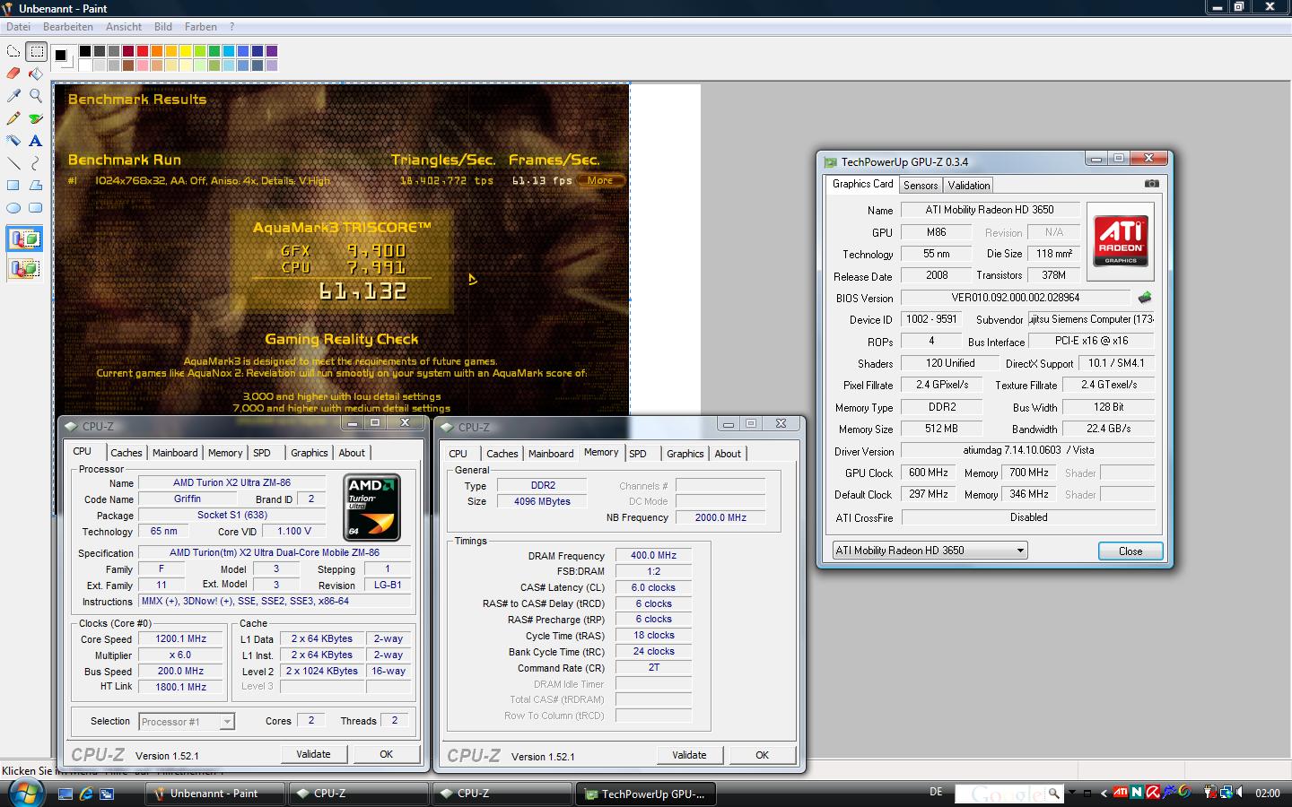
Task: Open the volume speaker tray icon
Action: click(x=1242, y=793)
